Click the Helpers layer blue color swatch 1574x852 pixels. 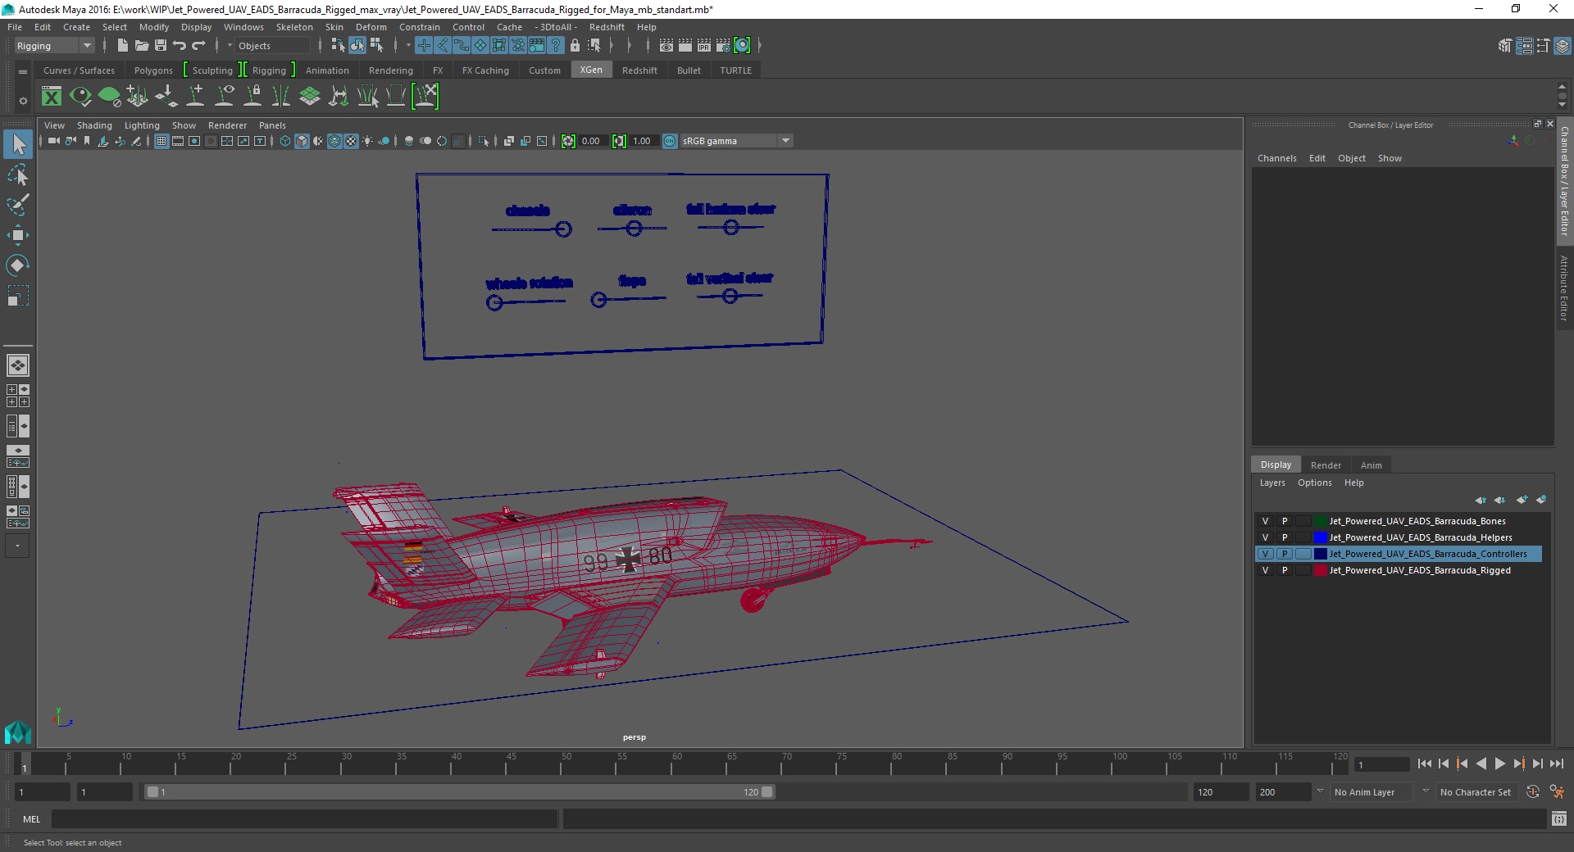[x=1321, y=537]
